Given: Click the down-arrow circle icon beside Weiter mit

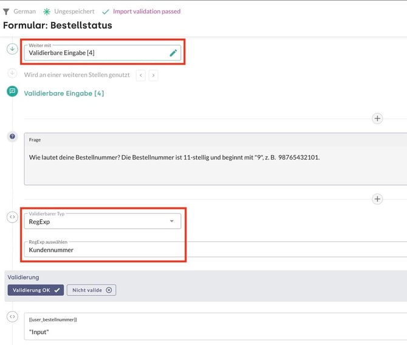Looking at the screenshot, I should (x=12, y=49).
